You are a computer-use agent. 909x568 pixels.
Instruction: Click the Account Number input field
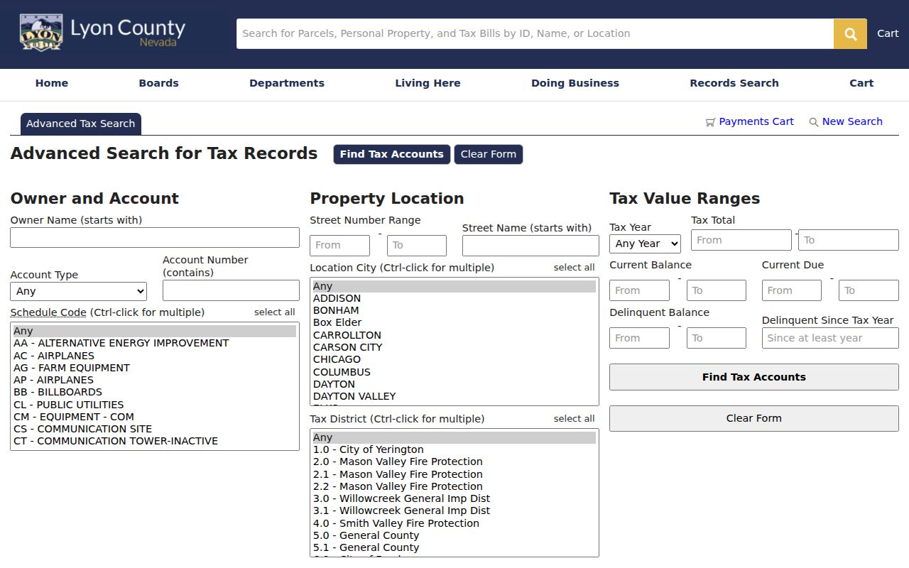[x=231, y=290]
